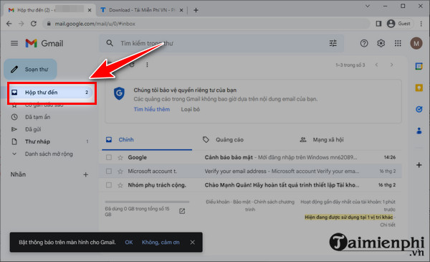The image size is (430, 262).
Task: Click in the Tìm kiếm trong thư field
Action: pos(221,43)
